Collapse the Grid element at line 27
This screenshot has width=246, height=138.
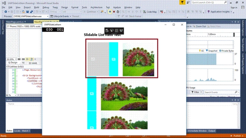coord(17,76)
